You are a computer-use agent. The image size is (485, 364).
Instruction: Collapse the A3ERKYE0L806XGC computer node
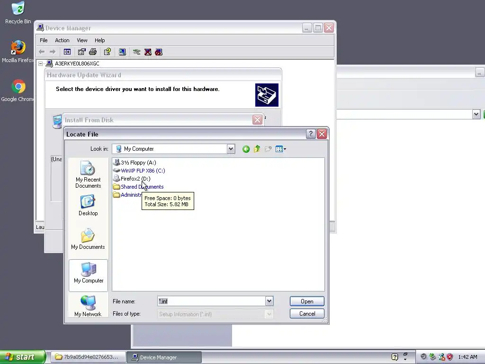[41, 64]
